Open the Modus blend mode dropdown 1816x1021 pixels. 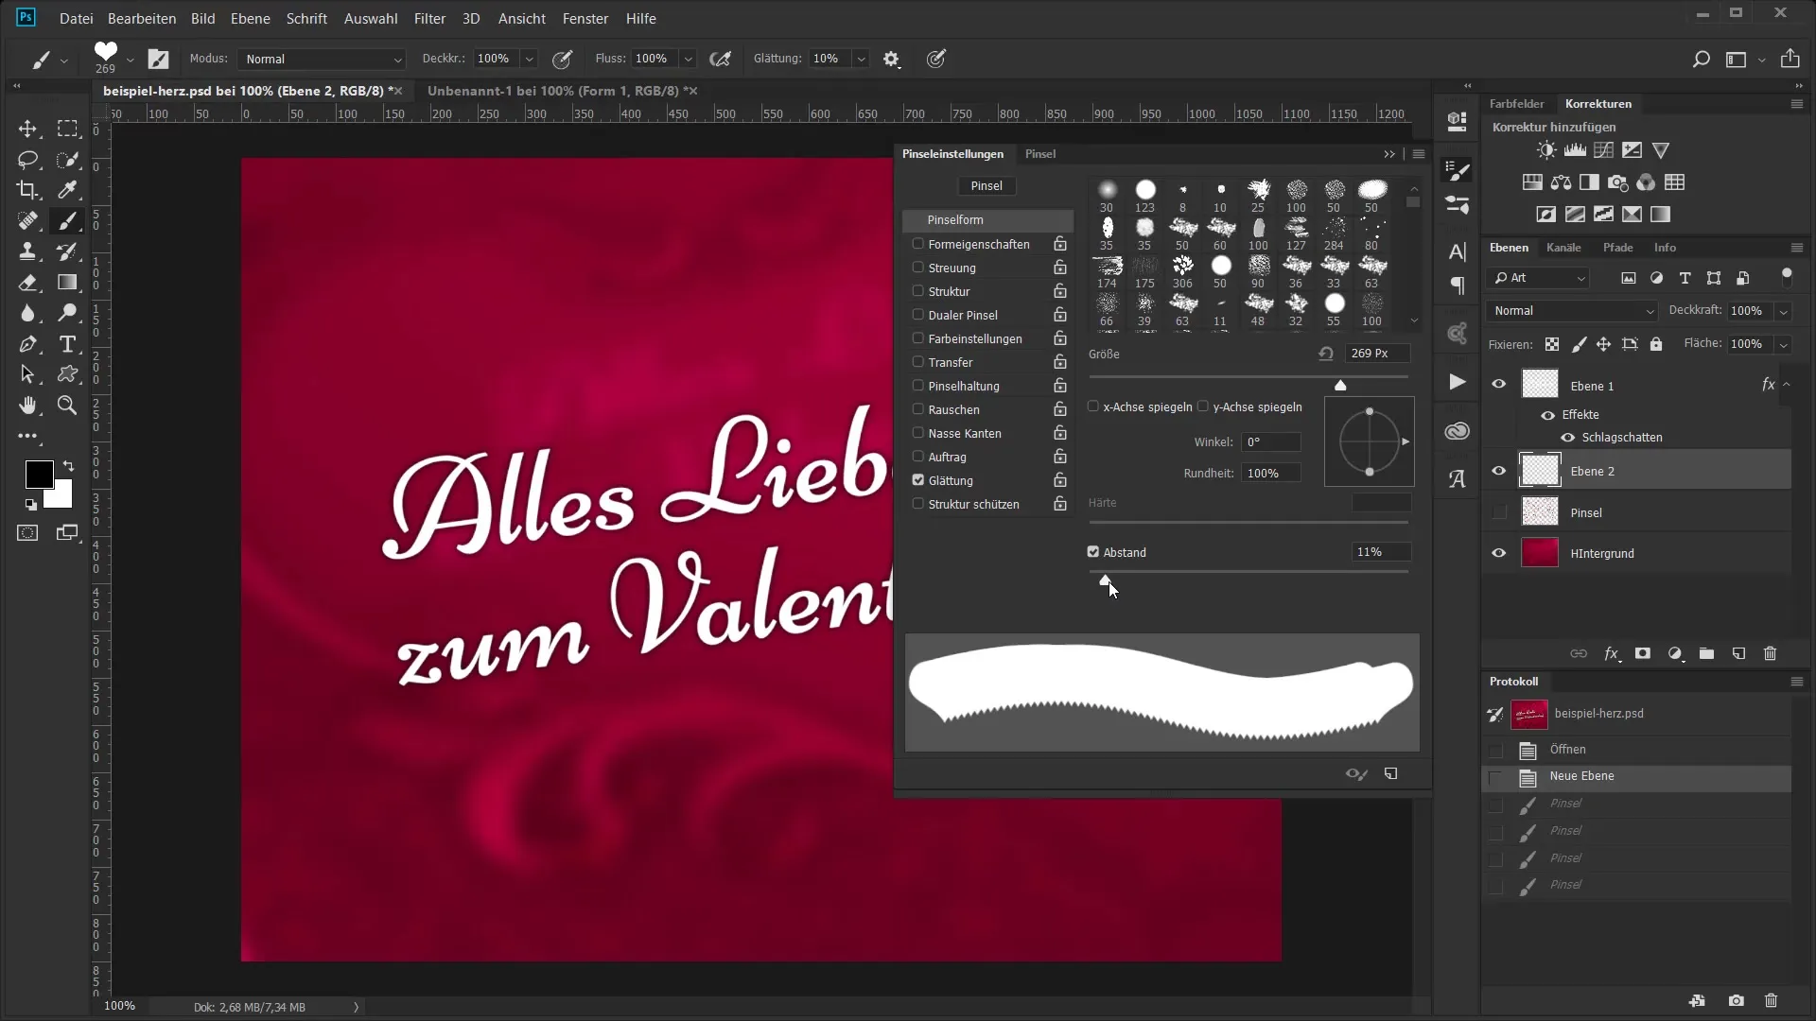point(322,59)
